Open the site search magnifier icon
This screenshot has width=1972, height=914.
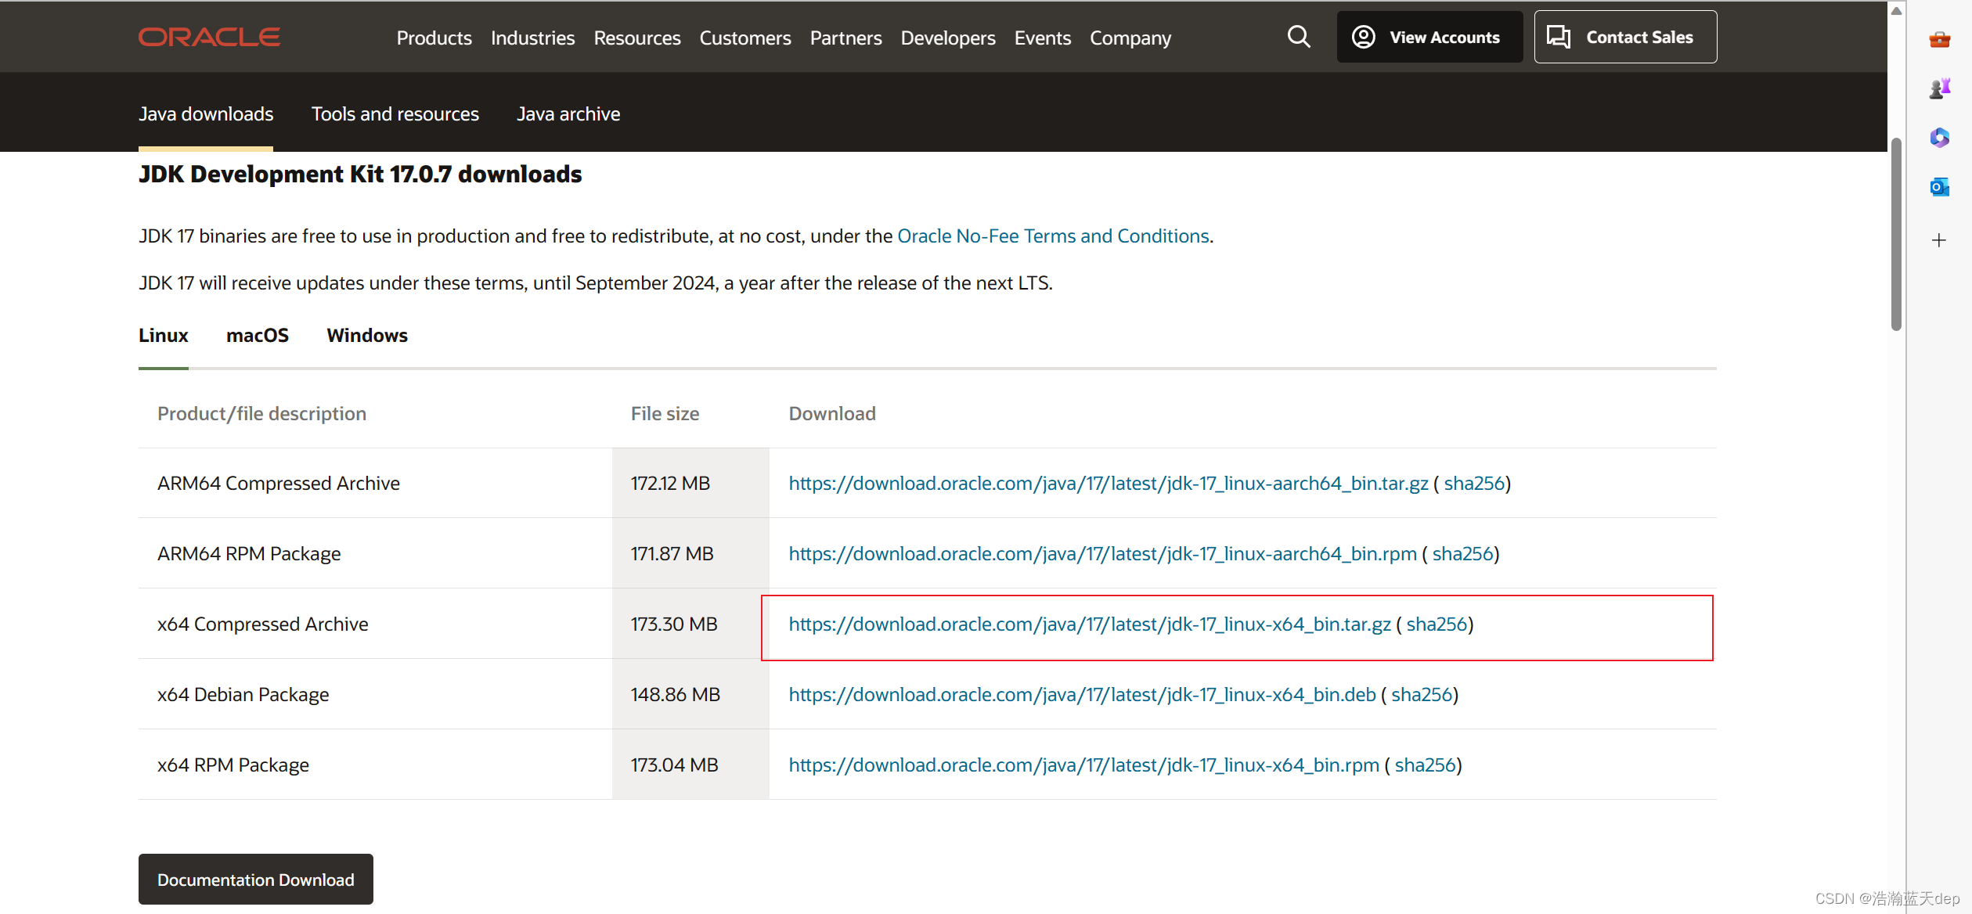coord(1299,37)
